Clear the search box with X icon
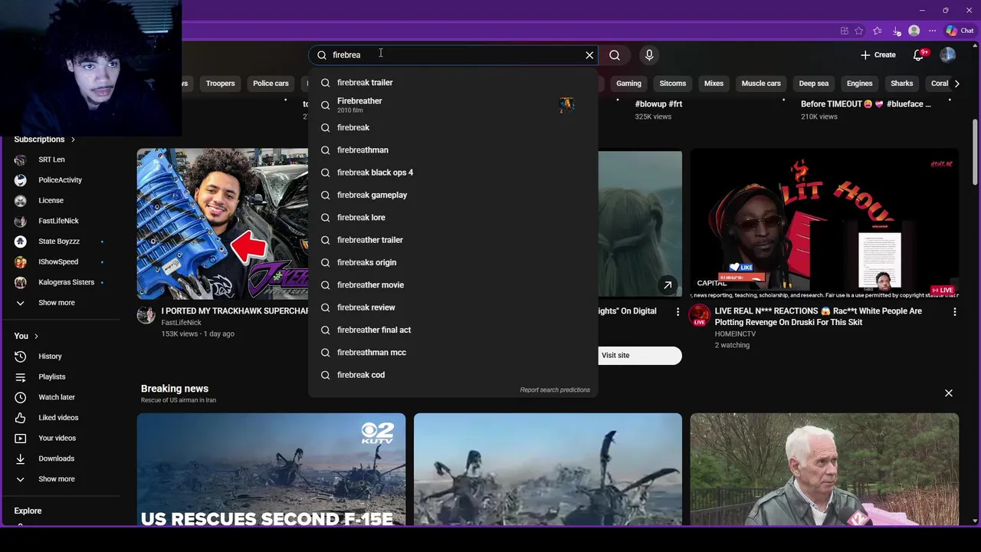Viewport: 981px width, 552px height. 589,55
